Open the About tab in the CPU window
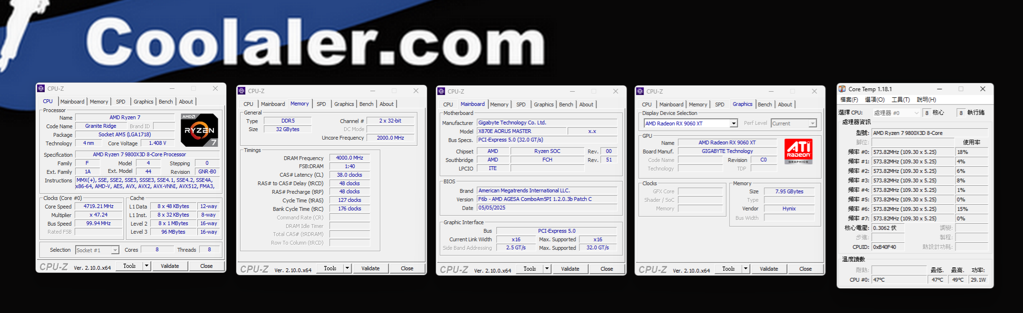 coord(186,102)
